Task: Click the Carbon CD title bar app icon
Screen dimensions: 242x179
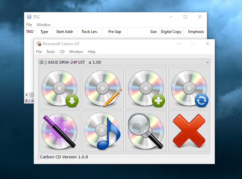Action: (x=39, y=44)
